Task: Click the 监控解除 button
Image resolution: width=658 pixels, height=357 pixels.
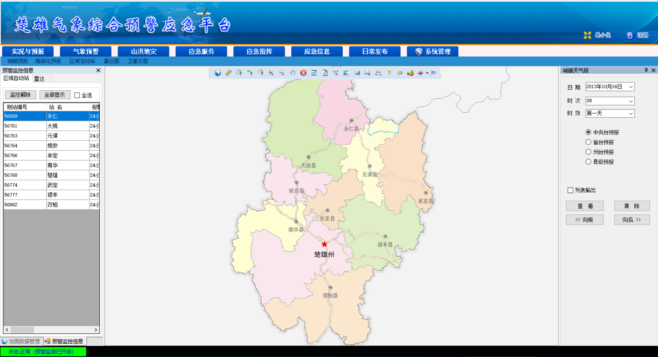Action: [x=21, y=95]
